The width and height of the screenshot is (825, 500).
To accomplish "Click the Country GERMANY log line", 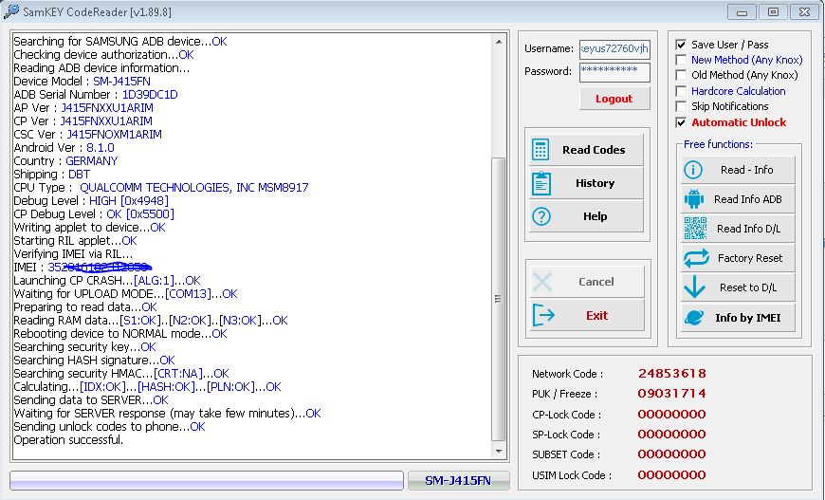I will [x=65, y=161].
